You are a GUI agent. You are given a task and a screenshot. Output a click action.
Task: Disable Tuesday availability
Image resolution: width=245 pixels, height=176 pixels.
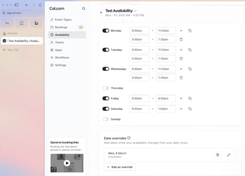pyautogui.click(x=106, y=50)
